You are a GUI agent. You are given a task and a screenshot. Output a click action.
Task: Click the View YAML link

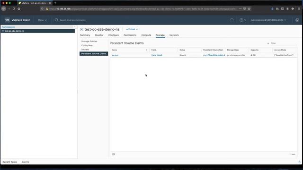[157, 55]
